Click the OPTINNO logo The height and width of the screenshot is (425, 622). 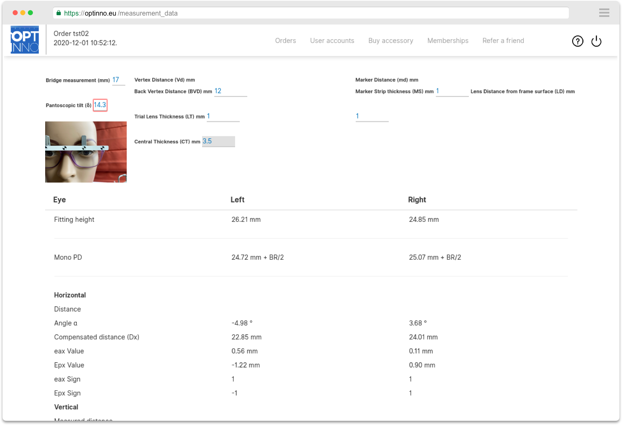(x=25, y=40)
